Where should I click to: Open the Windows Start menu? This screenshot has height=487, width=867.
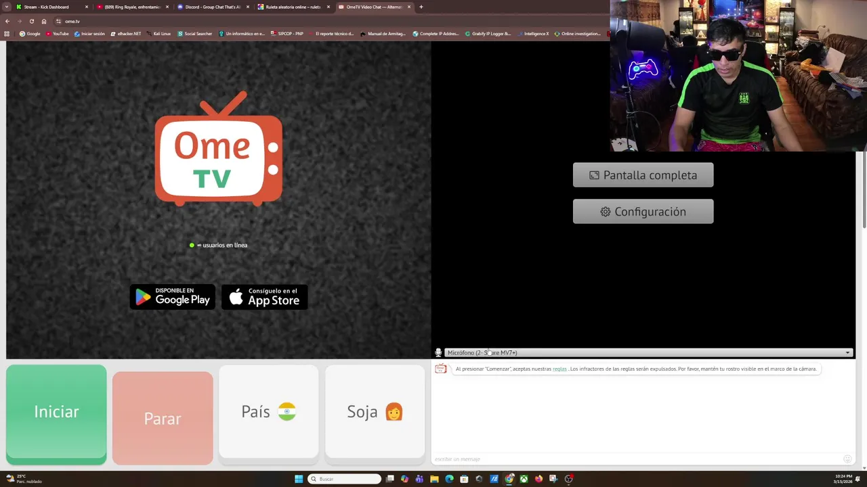[x=299, y=479]
